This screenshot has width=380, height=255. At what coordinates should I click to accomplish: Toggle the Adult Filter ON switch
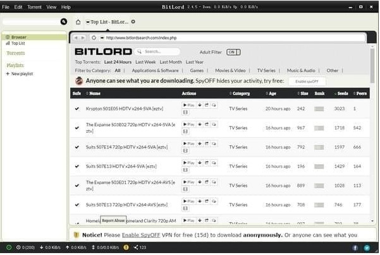pos(233,52)
